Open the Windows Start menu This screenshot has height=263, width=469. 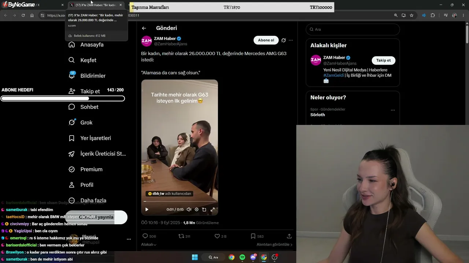tap(195, 257)
